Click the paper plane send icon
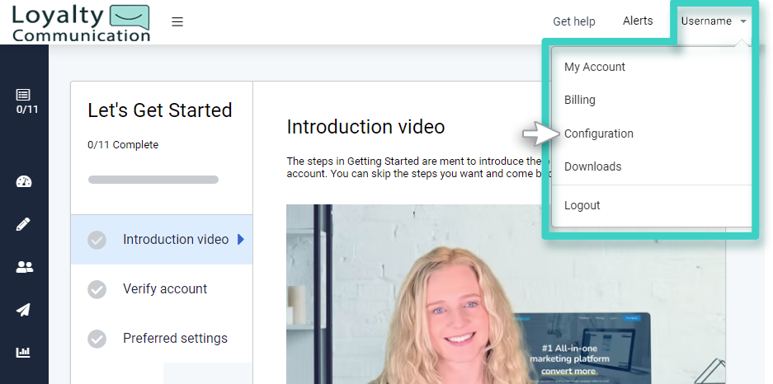This screenshot has width=773, height=384. tap(24, 310)
